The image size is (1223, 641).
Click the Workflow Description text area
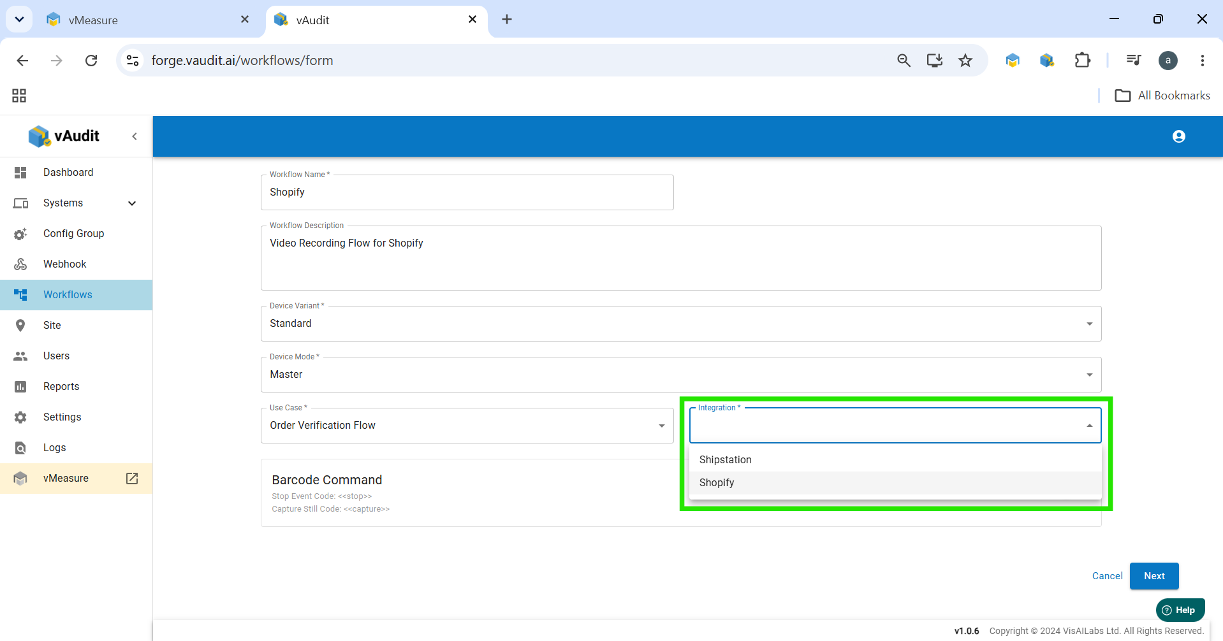pyautogui.click(x=681, y=258)
